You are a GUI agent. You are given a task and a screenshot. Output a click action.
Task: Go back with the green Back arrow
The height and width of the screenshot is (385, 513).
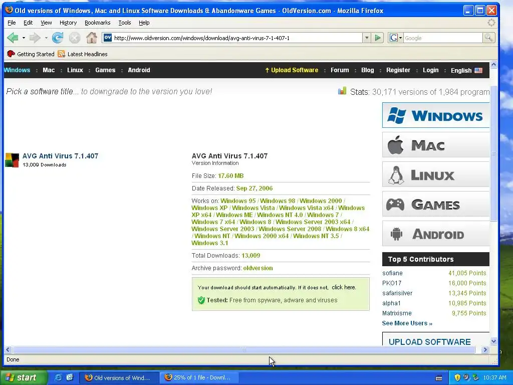pyautogui.click(x=13, y=38)
